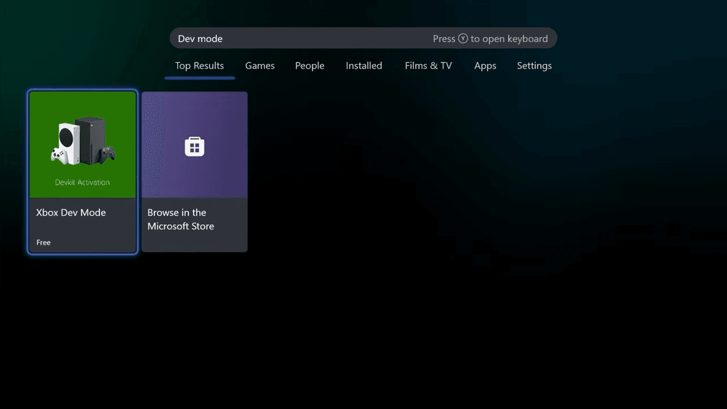Screen dimensions: 727x409
Task: Click the 'Free' price label
Action: [x=44, y=243]
